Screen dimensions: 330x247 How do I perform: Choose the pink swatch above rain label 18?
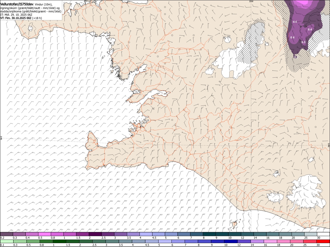tap(284, 241)
